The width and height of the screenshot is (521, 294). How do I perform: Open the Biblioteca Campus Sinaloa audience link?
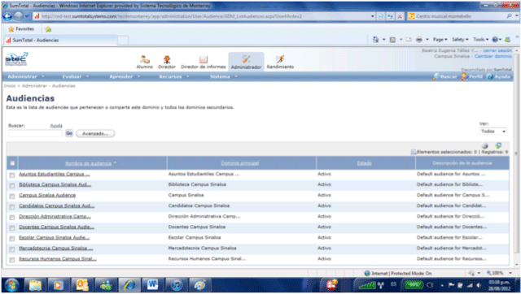click(x=55, y=184)
